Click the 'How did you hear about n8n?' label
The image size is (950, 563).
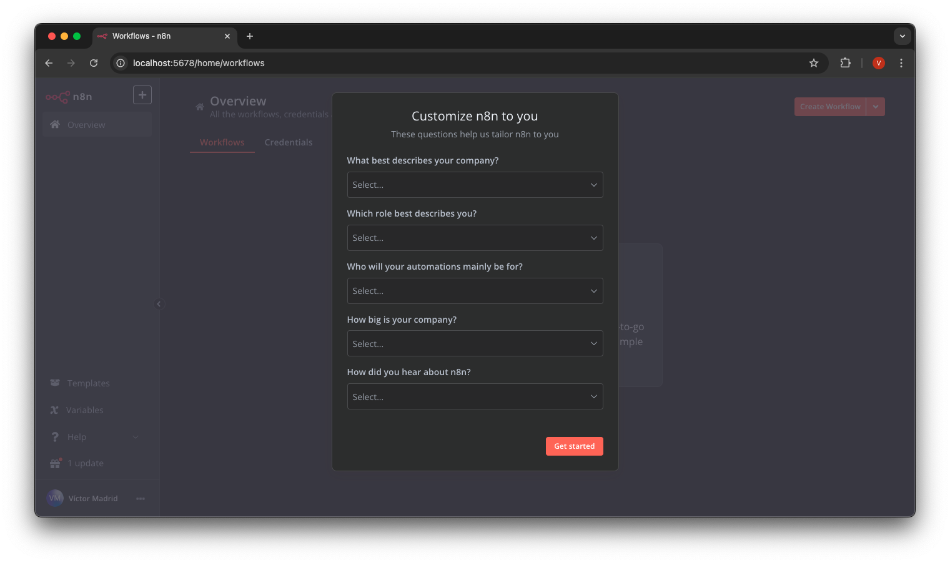point(409,372)
